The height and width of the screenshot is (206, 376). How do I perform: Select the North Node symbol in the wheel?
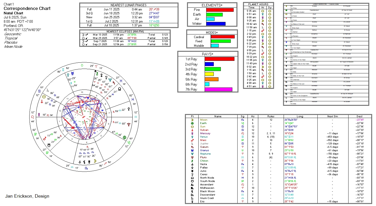click(x=120, y=89)
